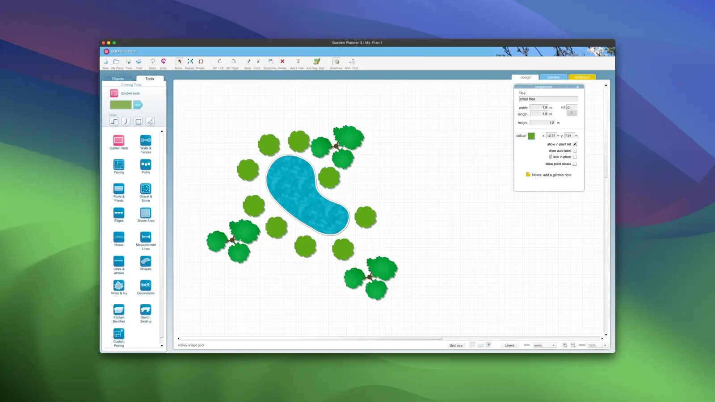
Task: Switch to the preview tab
Action: point(553,77)
